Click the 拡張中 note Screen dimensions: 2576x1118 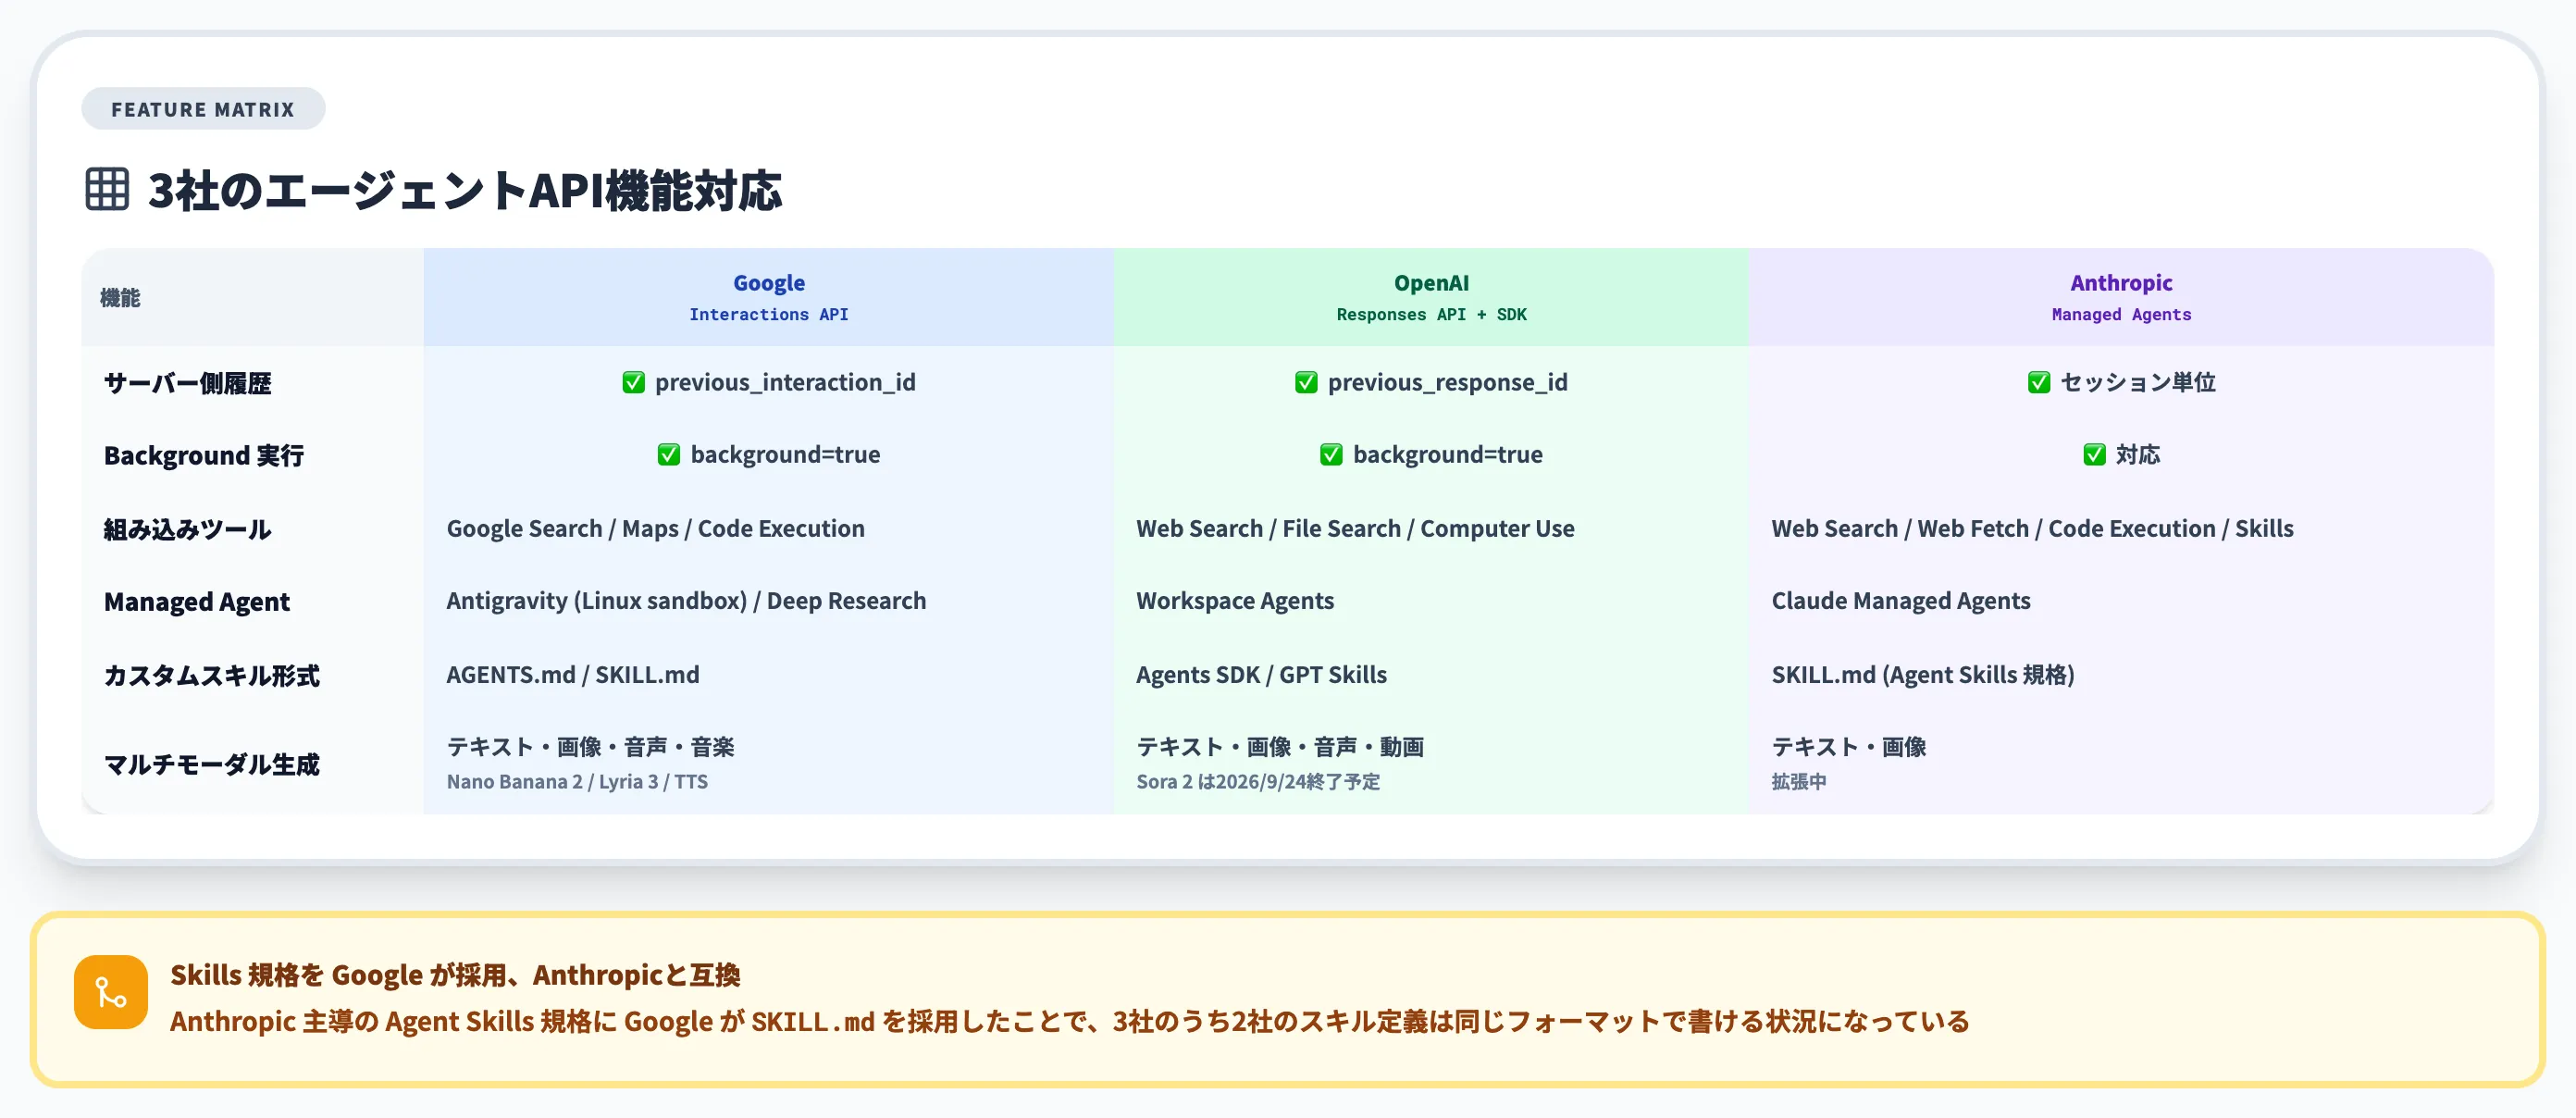(1799, 781)
